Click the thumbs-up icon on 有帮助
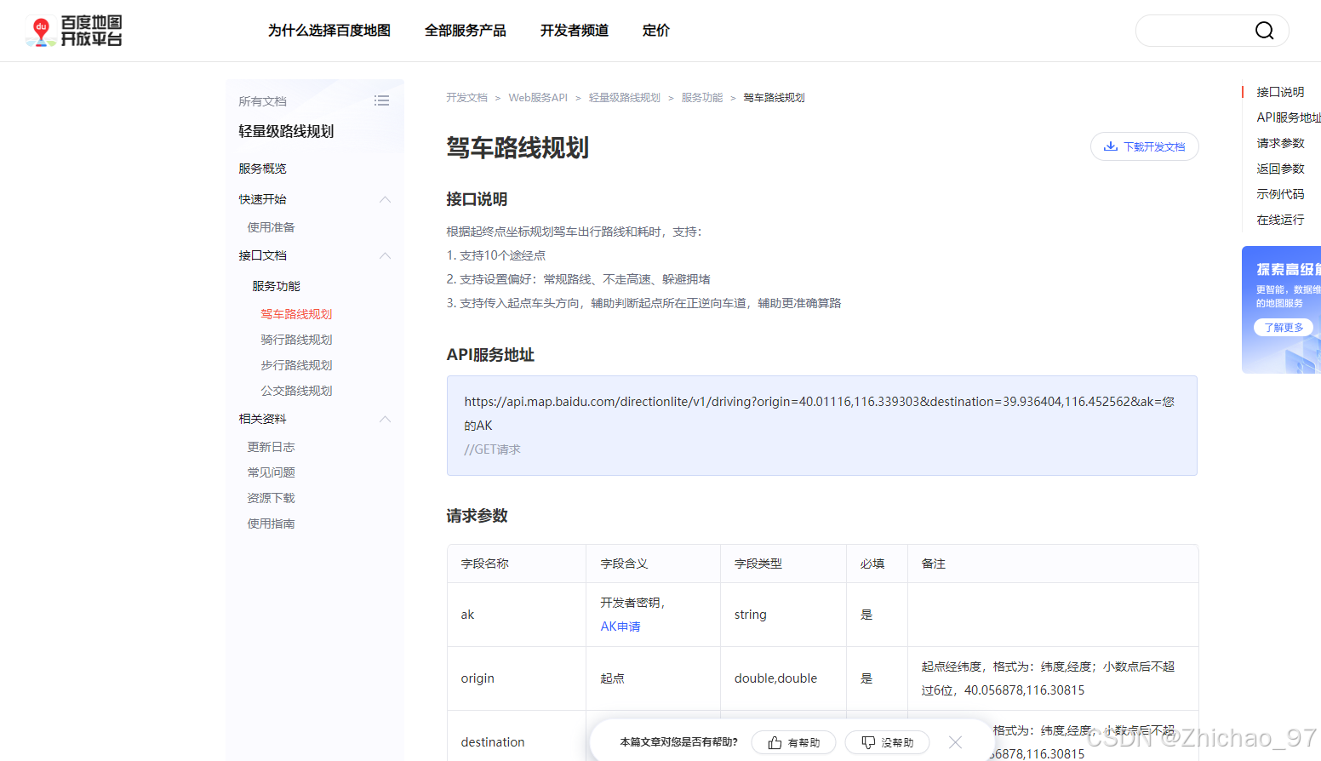Viewport: 1321px width, 761px height. [775, 742]
